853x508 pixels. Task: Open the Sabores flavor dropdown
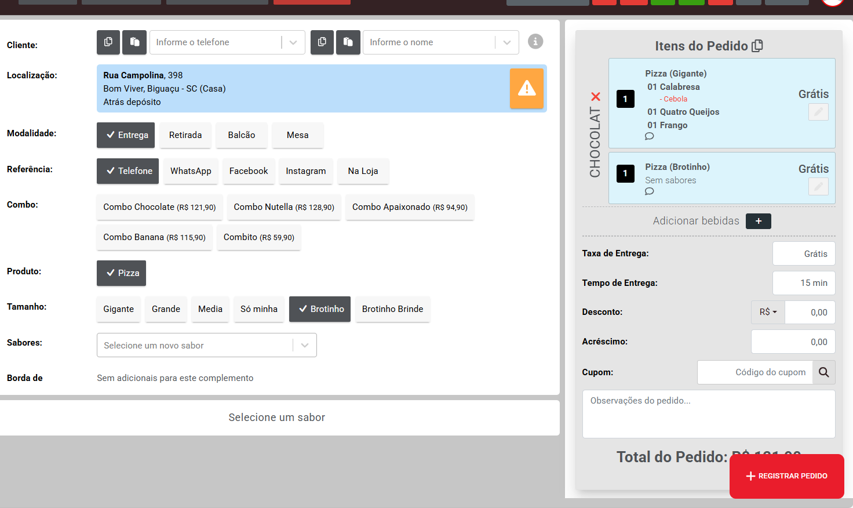[304, 346]
